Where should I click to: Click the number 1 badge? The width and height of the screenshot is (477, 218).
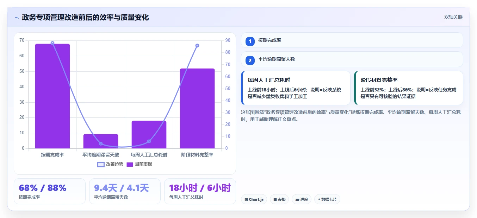tap(250, 41)
